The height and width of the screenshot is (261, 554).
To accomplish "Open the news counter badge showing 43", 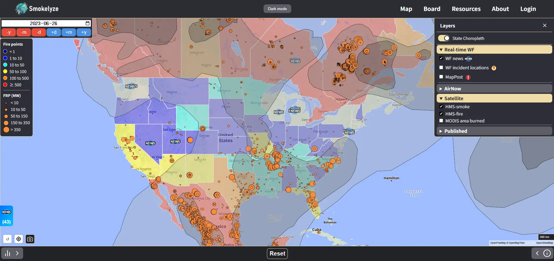I will tap(6, 216).
